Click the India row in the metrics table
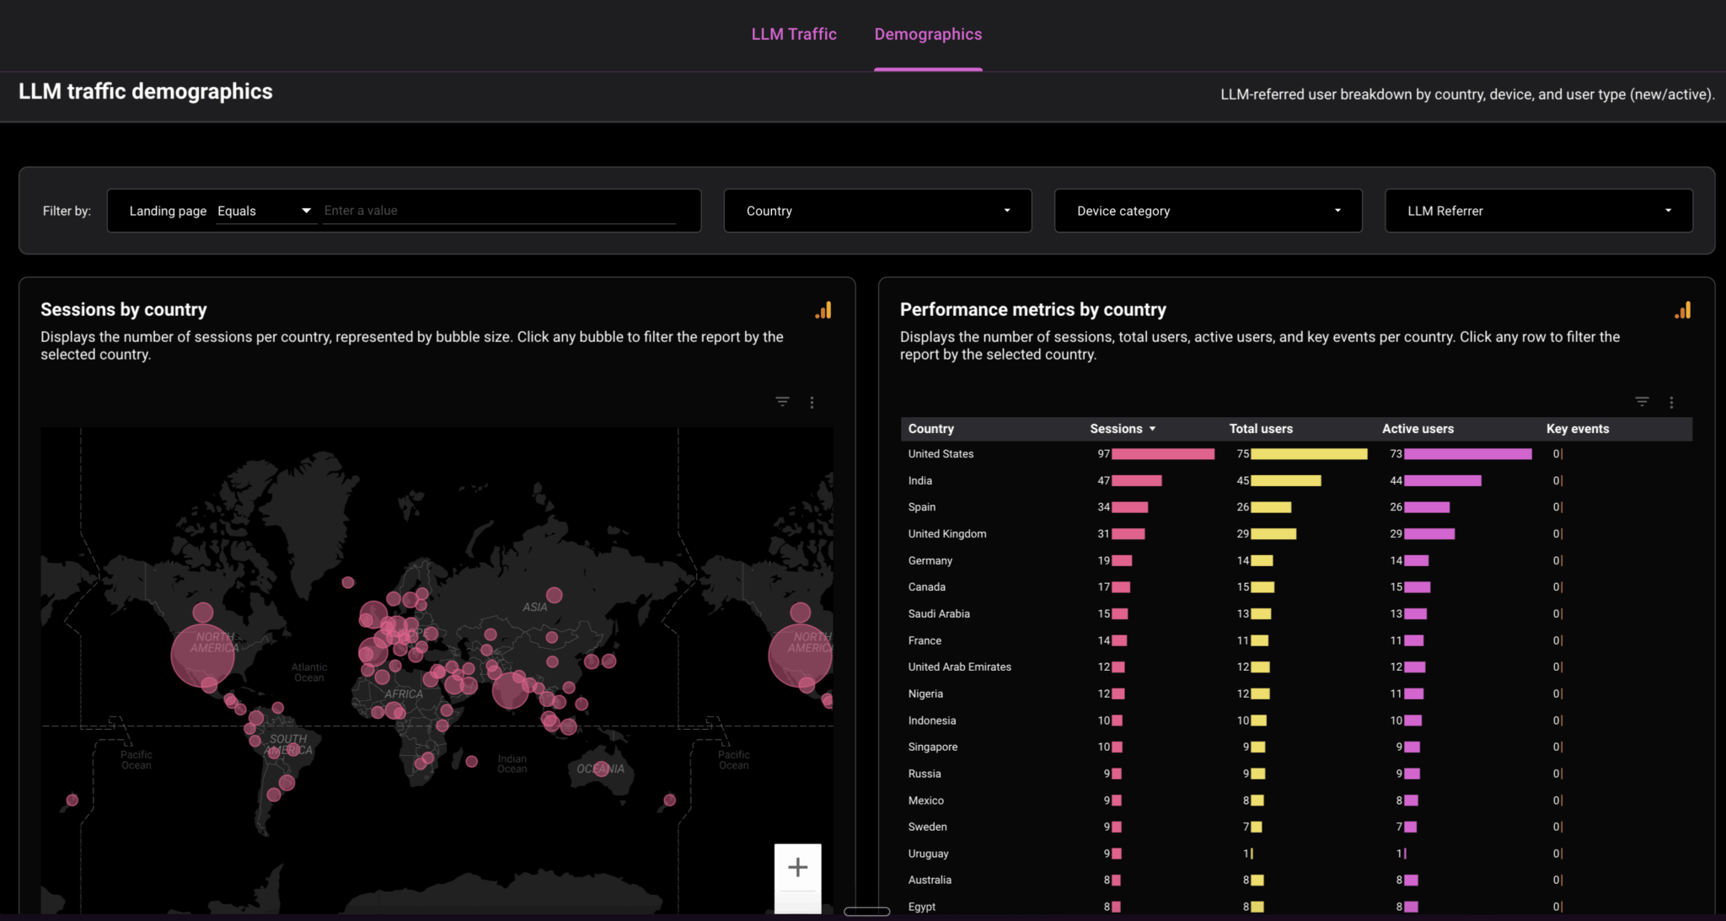The image size is (1726, 921). coord(919,480)
